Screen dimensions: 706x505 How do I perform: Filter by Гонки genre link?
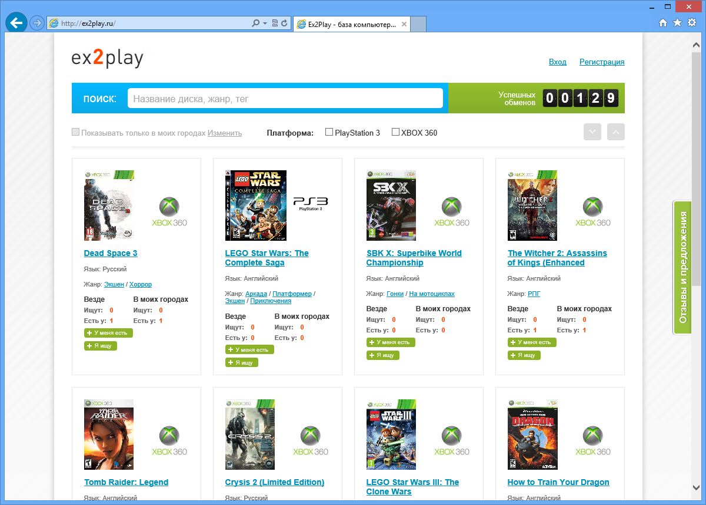coord(395,294)
